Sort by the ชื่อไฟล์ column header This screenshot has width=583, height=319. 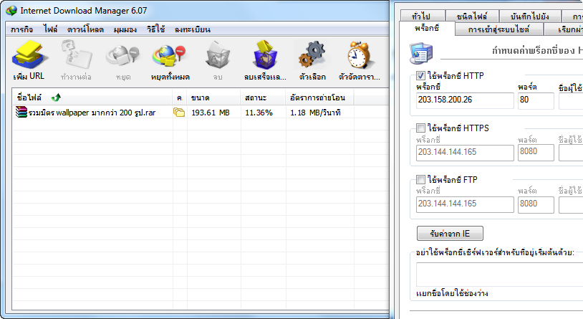point(92,97)
